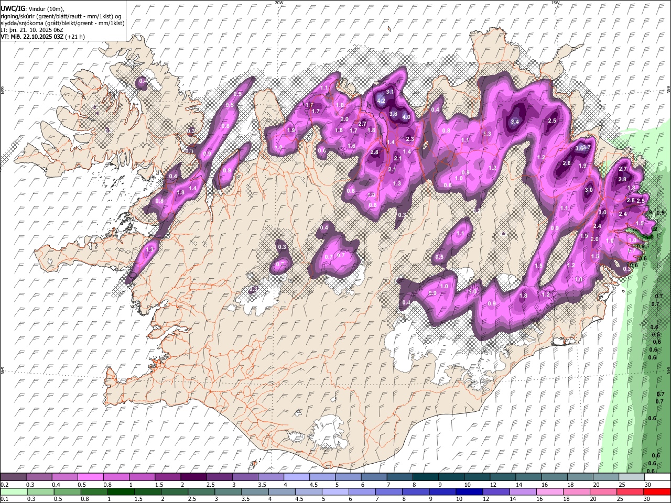
Task: Select the 2.3 precipitation value label
Action: pyautogui.click(x=410, y=139)
